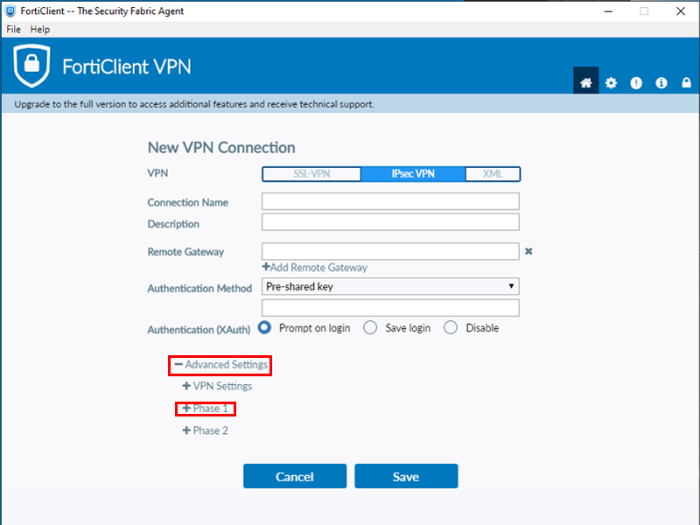Screen dimensions: 700x525
Task: Open the settings gear icon
Action: pyautogui.click(x=611, y=82)
